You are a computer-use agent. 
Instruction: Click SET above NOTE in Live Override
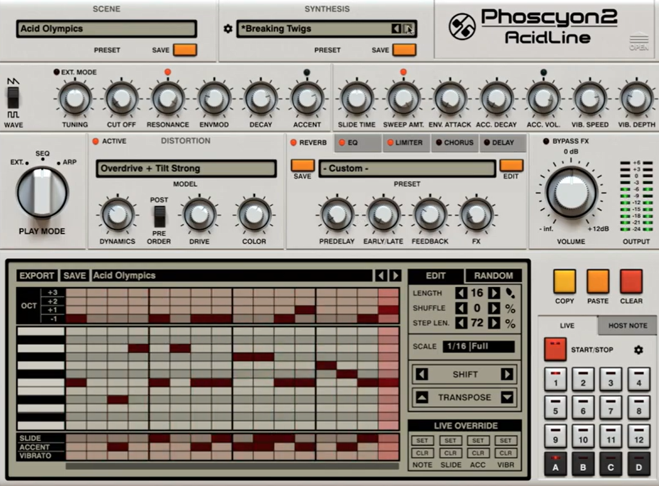422,440
